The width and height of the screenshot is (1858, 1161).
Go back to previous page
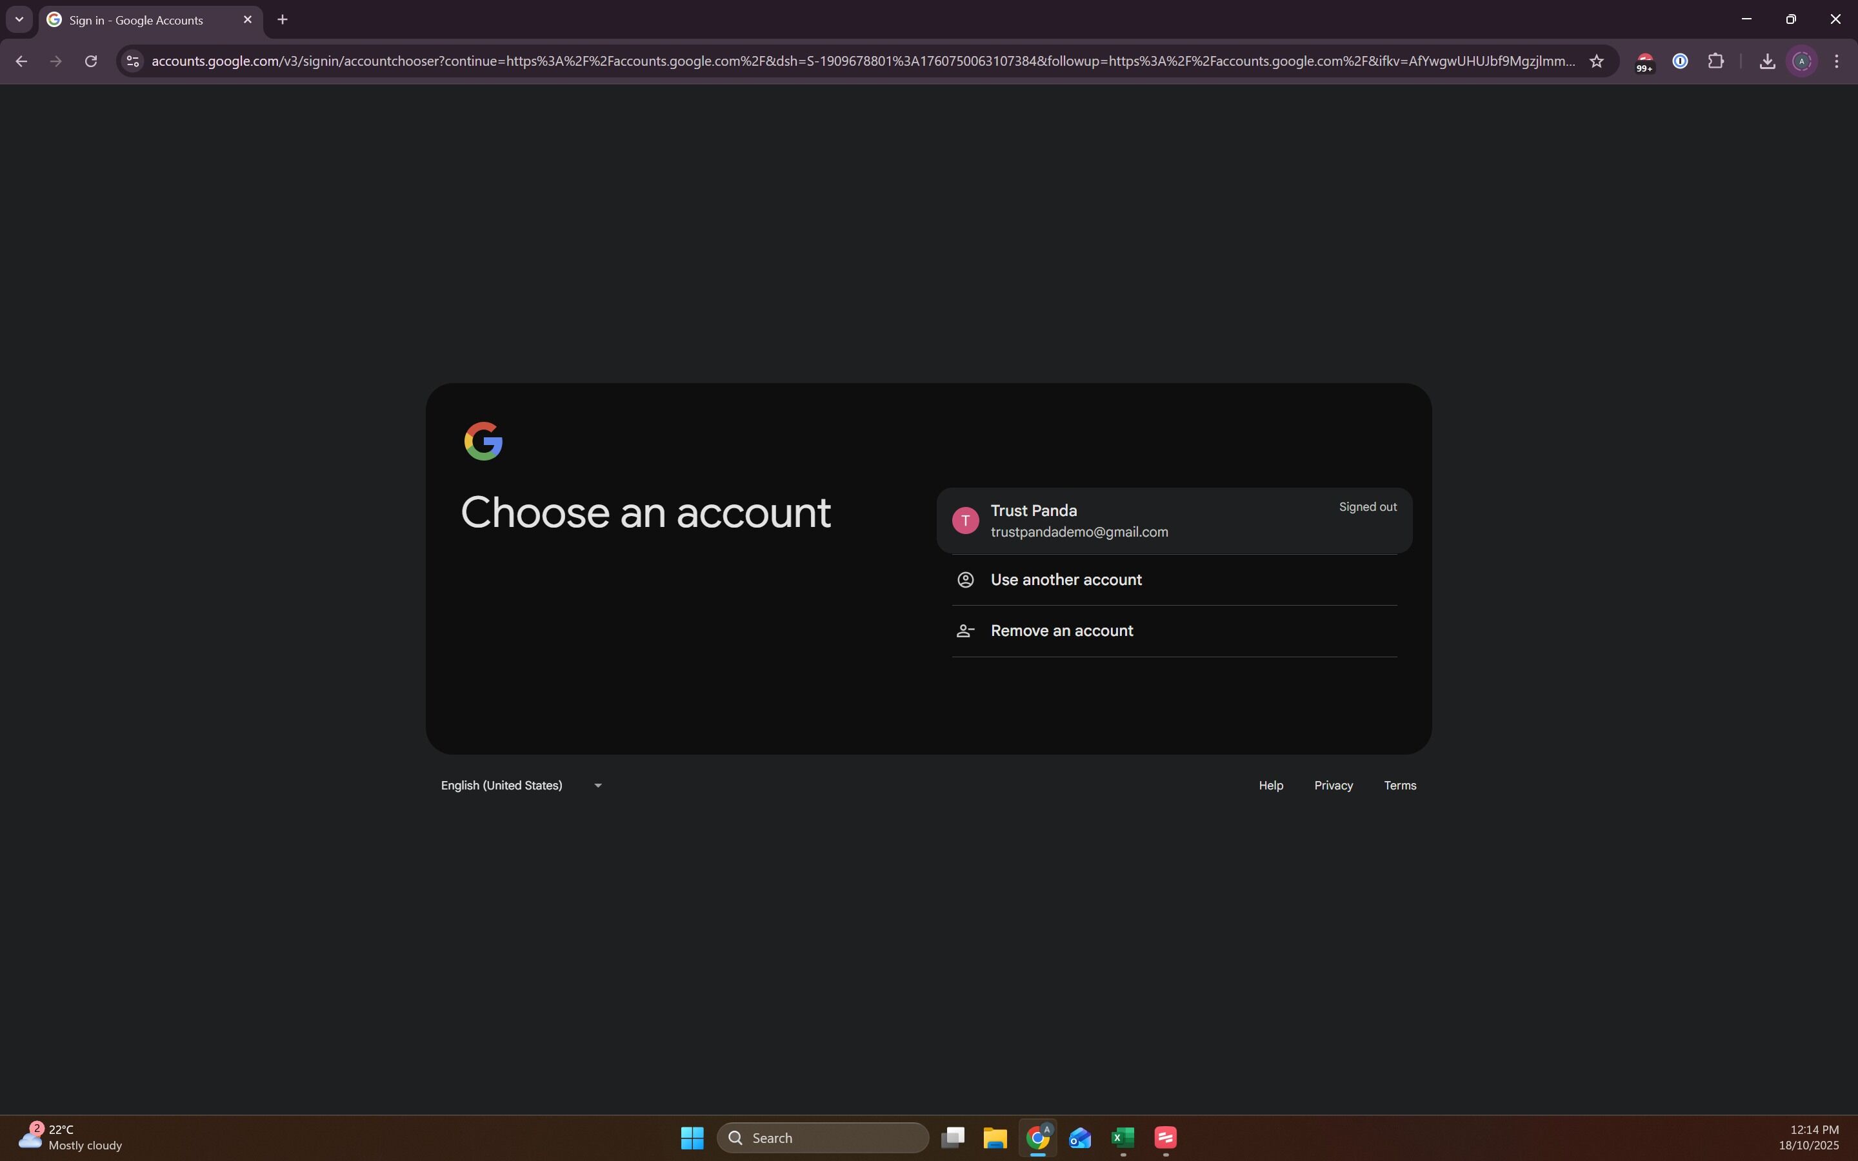21,61
